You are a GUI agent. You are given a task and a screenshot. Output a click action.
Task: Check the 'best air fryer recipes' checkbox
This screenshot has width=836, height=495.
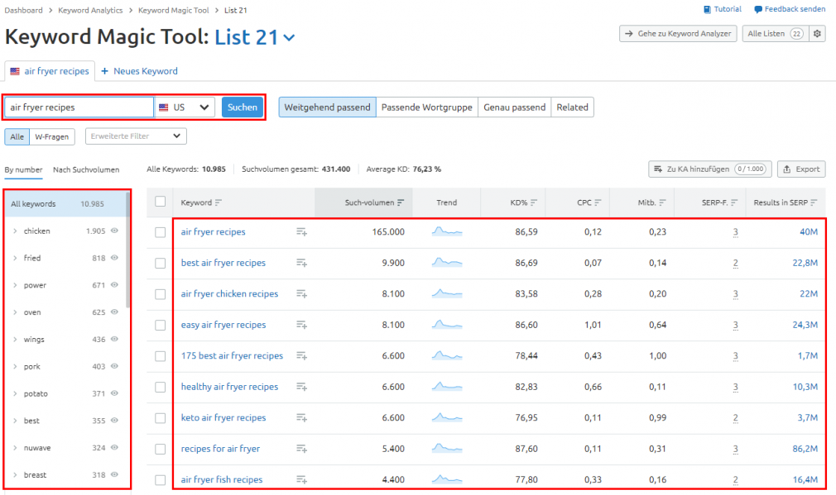point(160,264)
